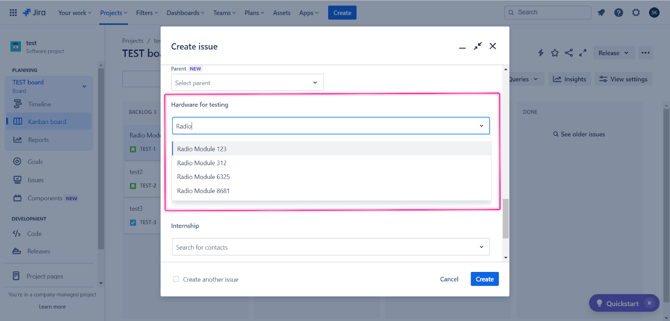This screenshot has width=670, height=321.
Task: Click the Jira logo
Action: pos(34,13)
